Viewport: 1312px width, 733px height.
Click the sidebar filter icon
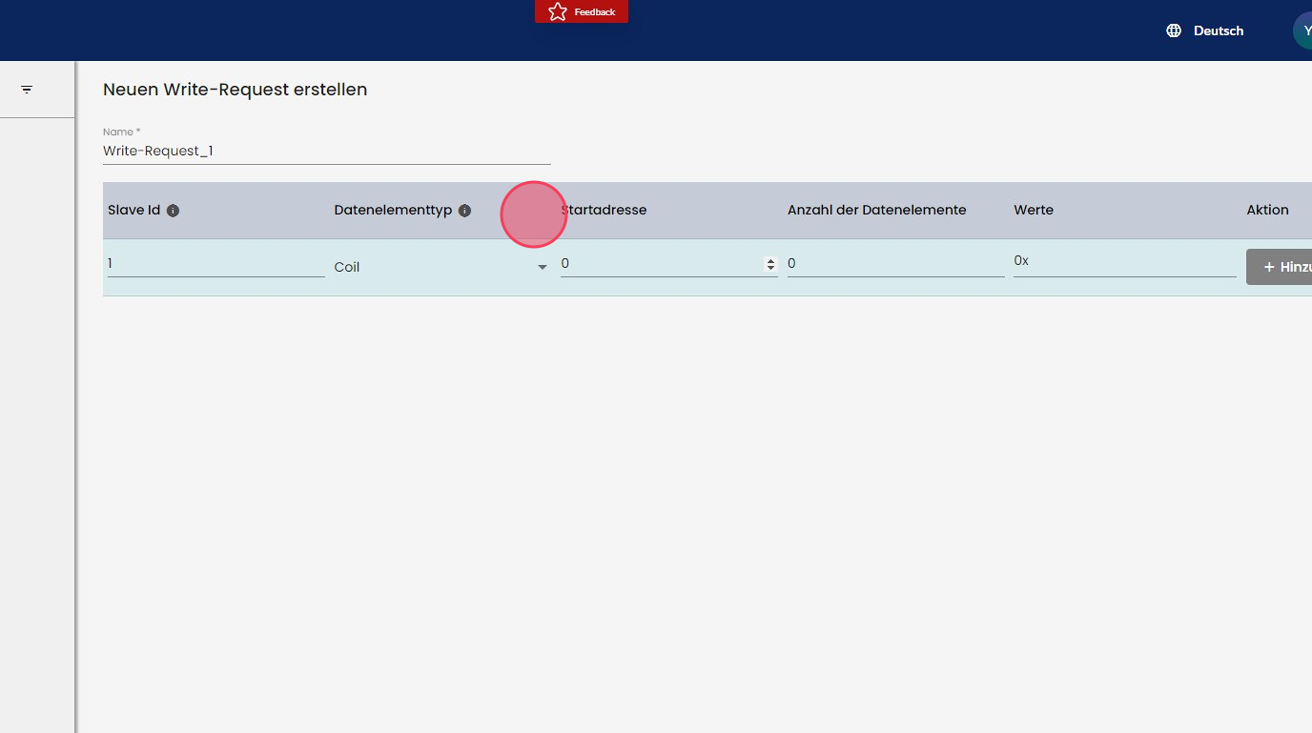(x=27, y=90)
